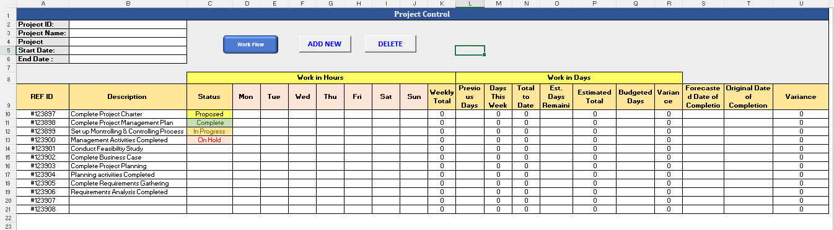Click the Weekly Total heading
Image resolution: width=834 pixels, height=230 pixels.
[x=442, y=96]
